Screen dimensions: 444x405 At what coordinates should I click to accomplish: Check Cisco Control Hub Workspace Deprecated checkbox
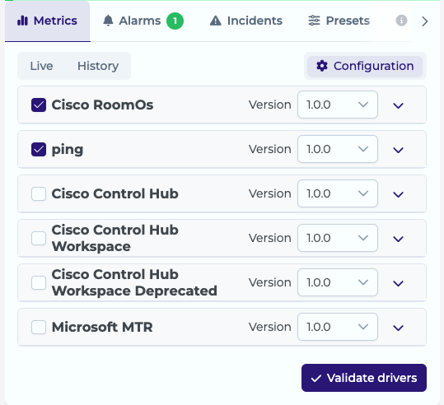pos(39,282)
